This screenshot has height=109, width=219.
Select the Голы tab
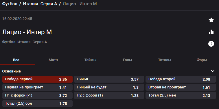127,60
